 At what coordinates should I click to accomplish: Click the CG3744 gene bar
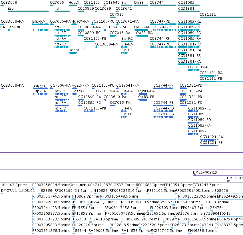coord(163,5)
